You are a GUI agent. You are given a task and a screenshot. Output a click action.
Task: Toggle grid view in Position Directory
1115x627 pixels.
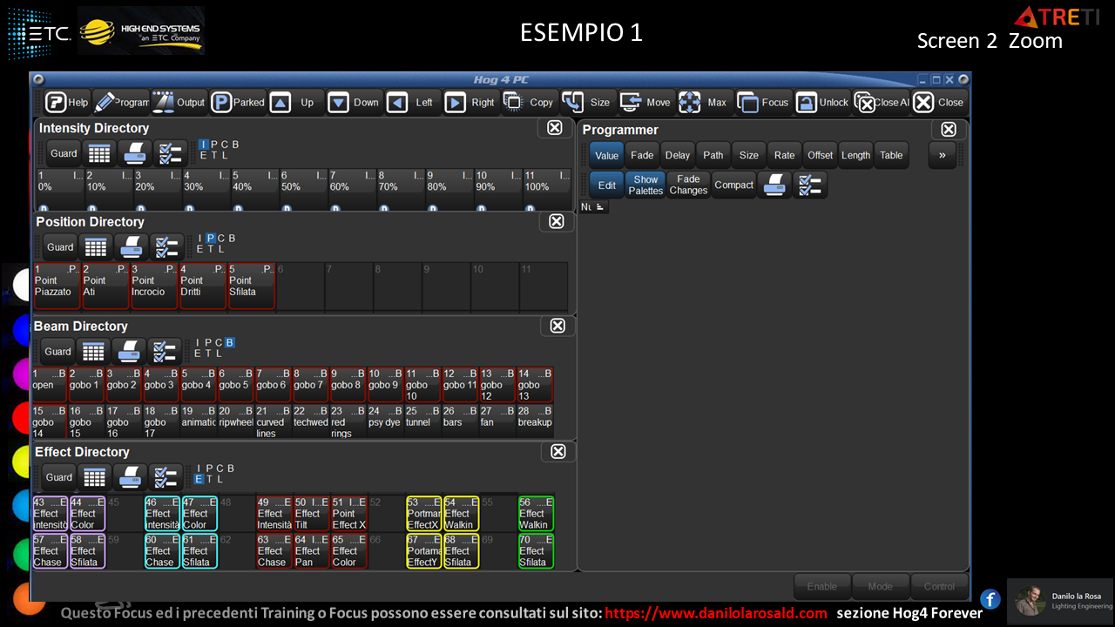pos(94,247)
